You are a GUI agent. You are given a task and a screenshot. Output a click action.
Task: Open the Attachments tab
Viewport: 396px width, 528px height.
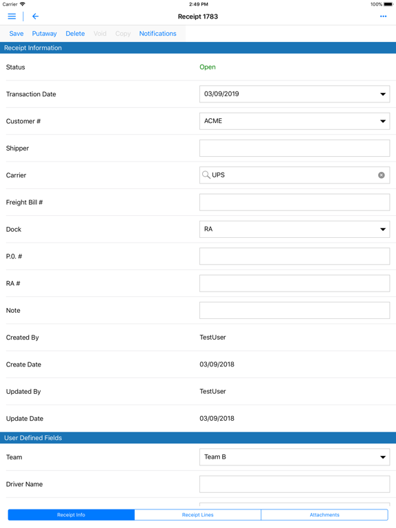coord(324,515)
